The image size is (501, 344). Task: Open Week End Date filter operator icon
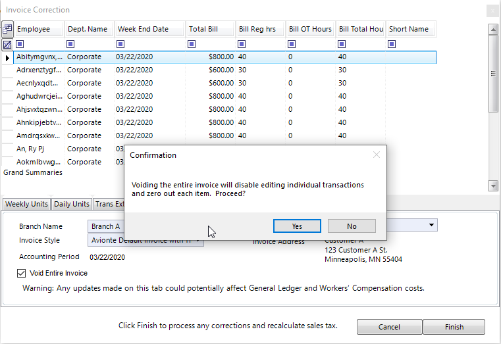click(x=120, y=44)
